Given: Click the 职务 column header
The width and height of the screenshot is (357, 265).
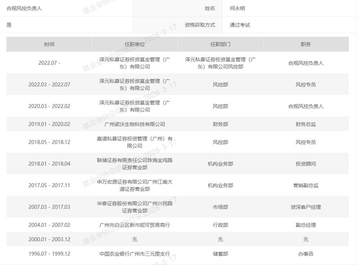Looking at the screenshot, I should click(x=306, y=44).
